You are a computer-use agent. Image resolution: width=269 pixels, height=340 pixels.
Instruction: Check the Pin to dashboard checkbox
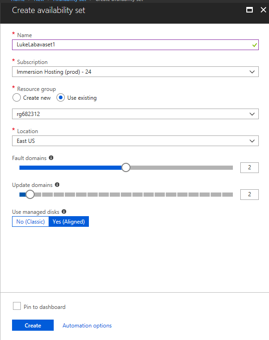click(x=17, y=306)
